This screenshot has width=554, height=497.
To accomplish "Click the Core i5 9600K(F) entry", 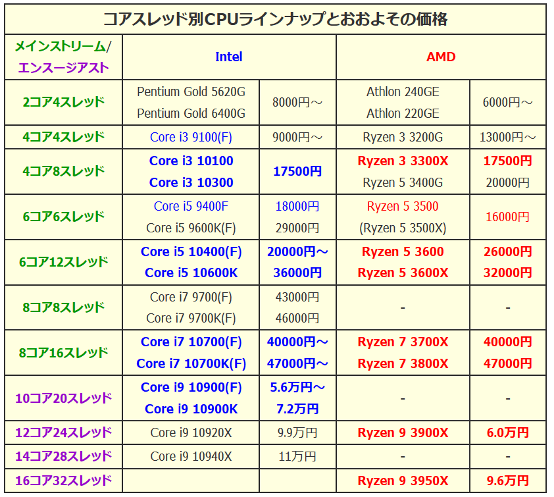I will (191, 228).
